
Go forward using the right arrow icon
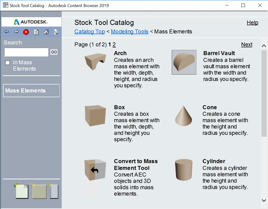16,32
